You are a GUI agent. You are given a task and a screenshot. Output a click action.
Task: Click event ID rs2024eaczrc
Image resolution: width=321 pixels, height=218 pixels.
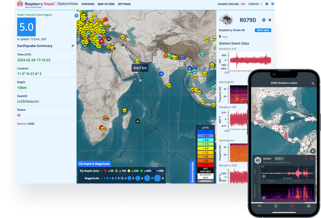point(28,101)
